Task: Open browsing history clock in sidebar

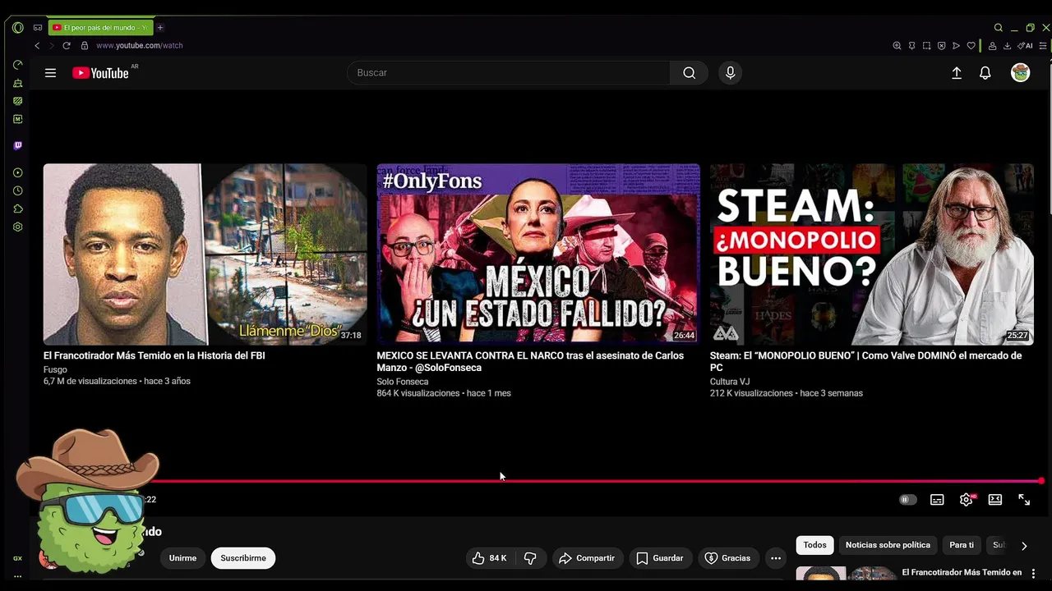Action: click(x=17, y=190)
